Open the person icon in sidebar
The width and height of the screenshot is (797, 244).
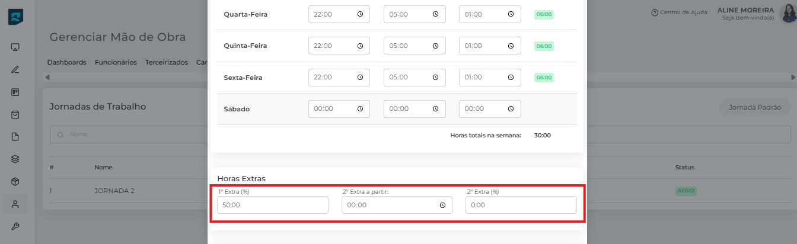click(x=16, y=204)
